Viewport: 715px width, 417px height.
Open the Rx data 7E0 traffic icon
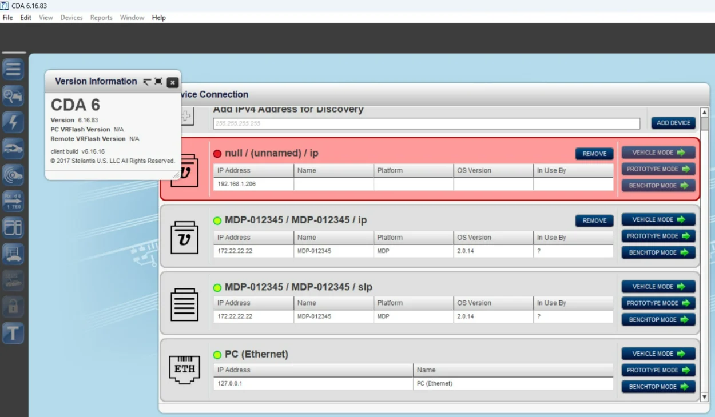[x=13, y=201]
